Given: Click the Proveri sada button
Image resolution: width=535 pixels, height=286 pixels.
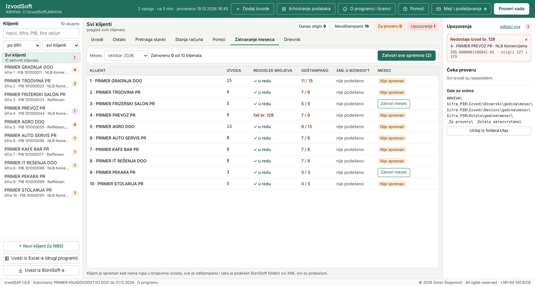Looking at the screenshot, I should (x=511, y=9).
